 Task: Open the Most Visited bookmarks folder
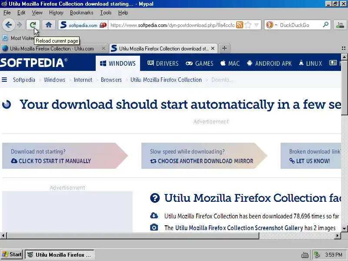click(x=18, y=38)
